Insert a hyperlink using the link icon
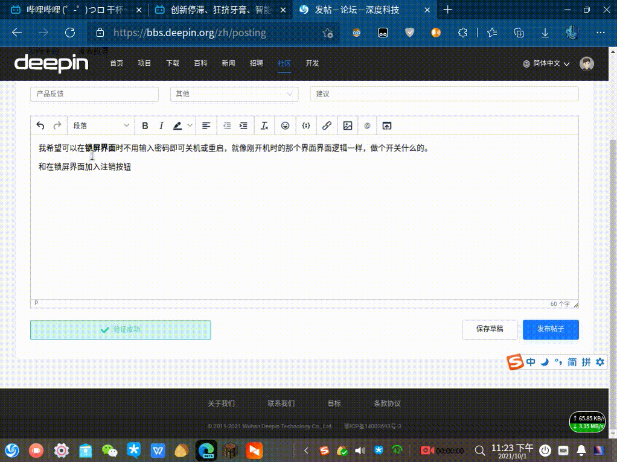Viewport: 617px width, 462px height. tap(327, 125)
